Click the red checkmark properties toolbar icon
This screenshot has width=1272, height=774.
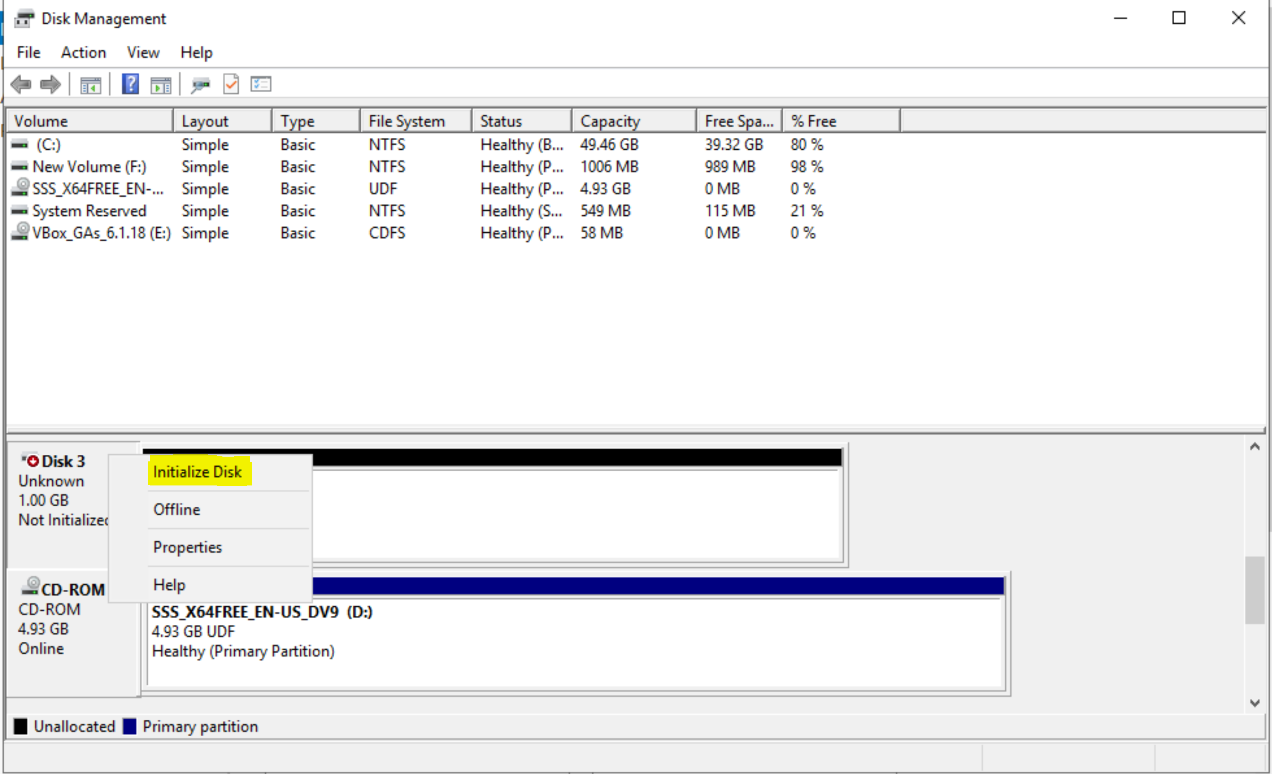[x=231, y=84]
